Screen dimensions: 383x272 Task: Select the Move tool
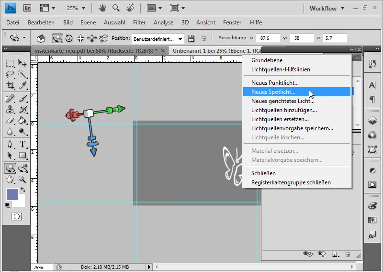point(23,63)
